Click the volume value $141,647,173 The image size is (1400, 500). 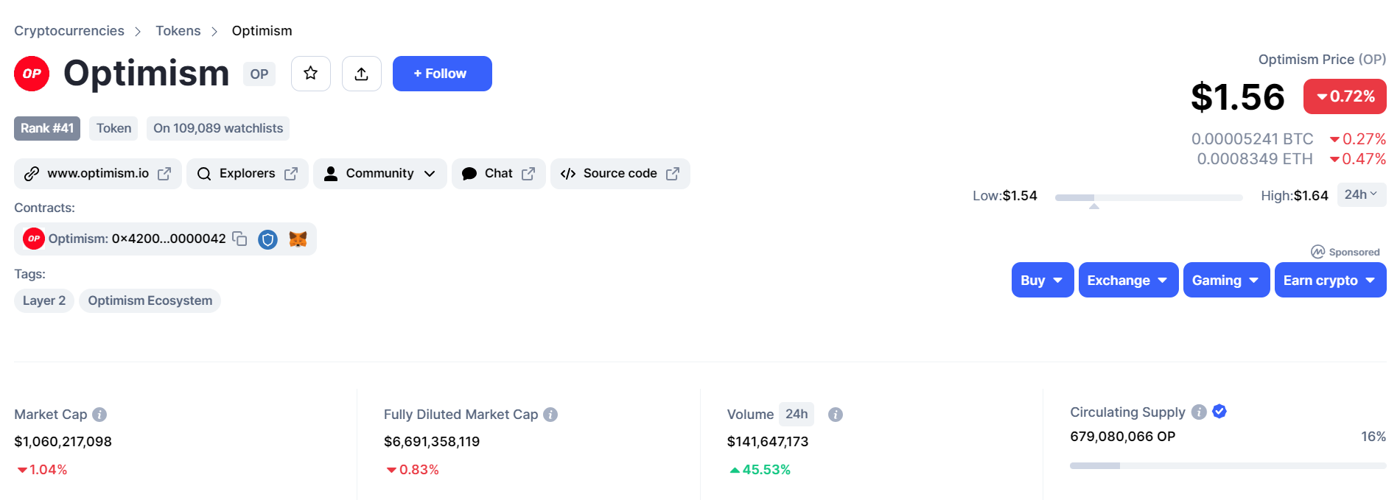[x=768, y=442]
